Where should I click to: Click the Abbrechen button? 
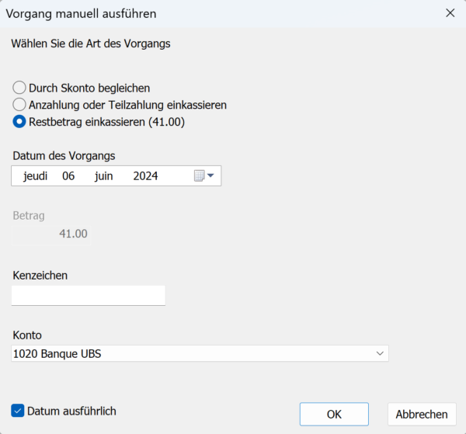pos(422,414)
